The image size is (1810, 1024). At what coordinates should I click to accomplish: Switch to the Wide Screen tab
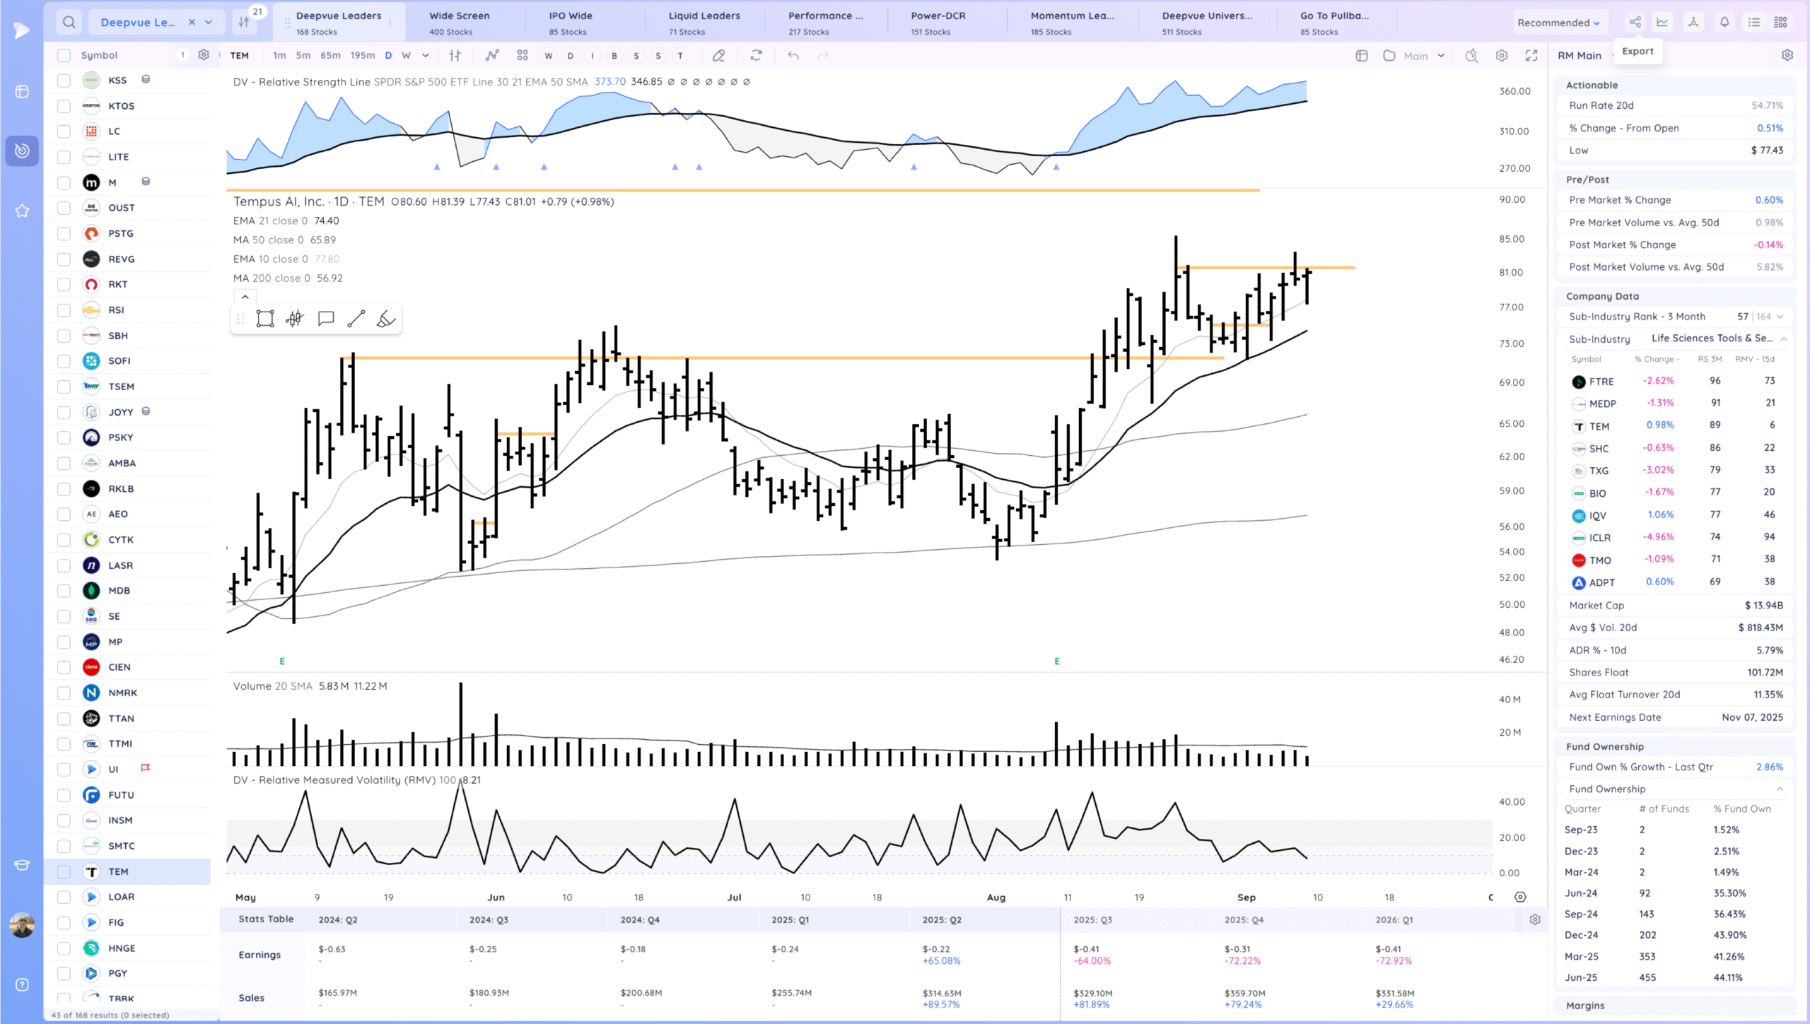(x=460, y=23)
